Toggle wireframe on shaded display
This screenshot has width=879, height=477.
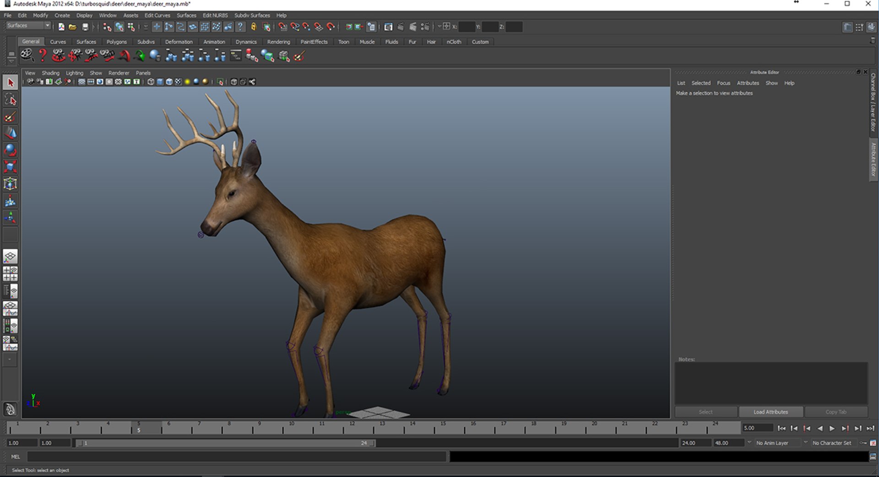(x=169, y=82)
